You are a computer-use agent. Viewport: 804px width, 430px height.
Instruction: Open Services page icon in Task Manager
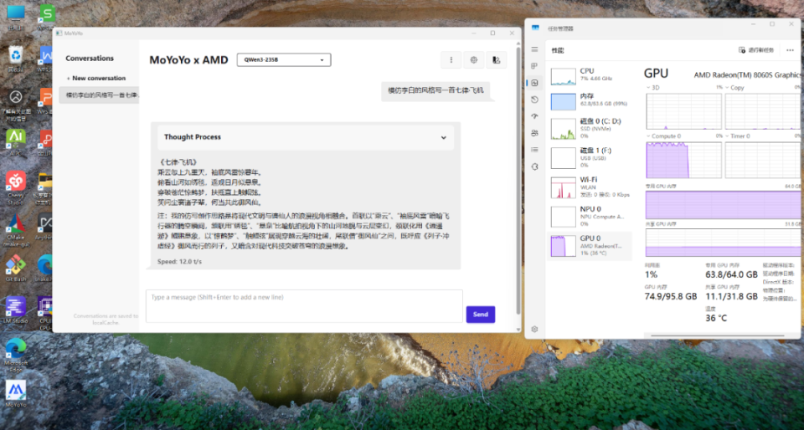(x=535, y=166)
